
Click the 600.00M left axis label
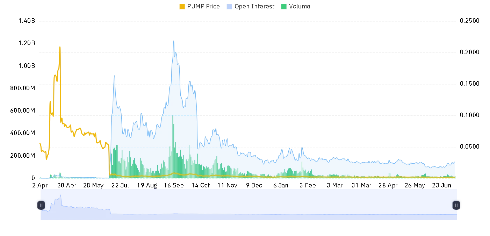23,110
